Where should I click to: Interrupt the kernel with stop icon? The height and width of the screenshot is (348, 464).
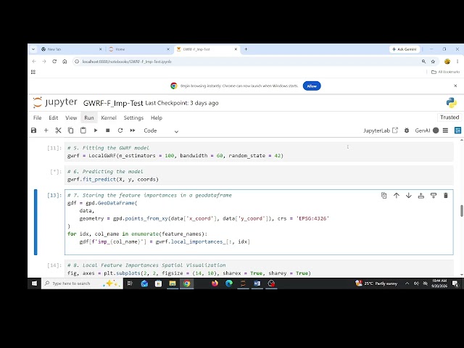click(108, 130)
